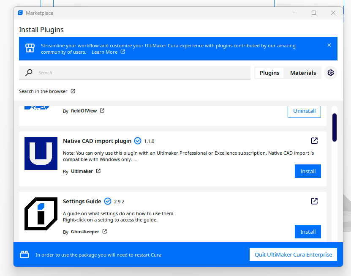Screen dimensions: 351x276
Task: Switch to the Materials tab
Action: pos(303,73)
